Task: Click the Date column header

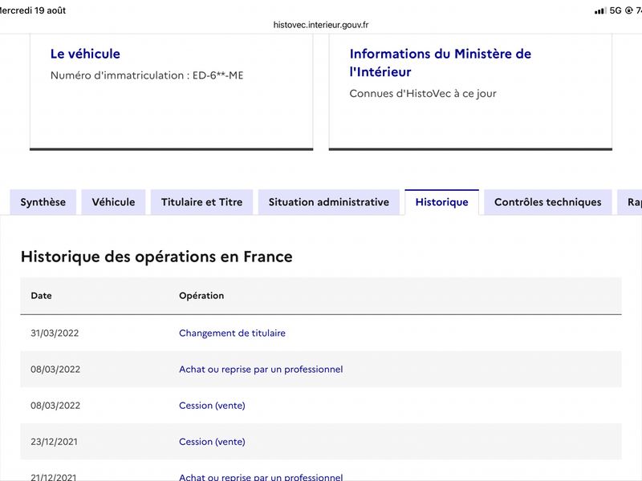Action: (x=42, y=296)
